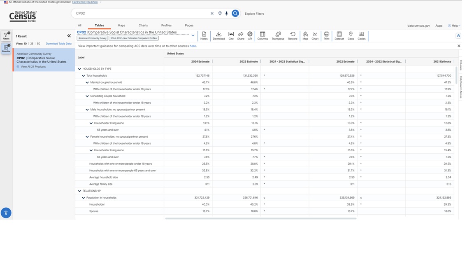The width and height of the screenshot is (474, 267).
Task: Click the horizontal table scrollbar
Action: click(x=261, y=218)
